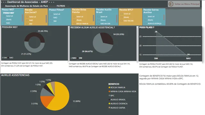Click the '3 (15%)' data label

point(34,103)
